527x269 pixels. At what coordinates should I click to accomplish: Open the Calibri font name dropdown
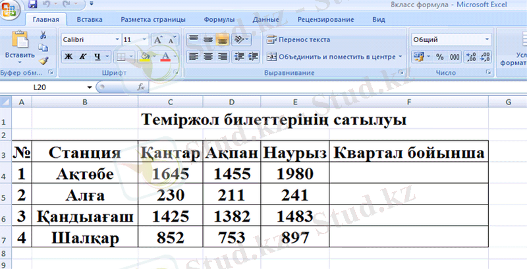tap(117, 40)
